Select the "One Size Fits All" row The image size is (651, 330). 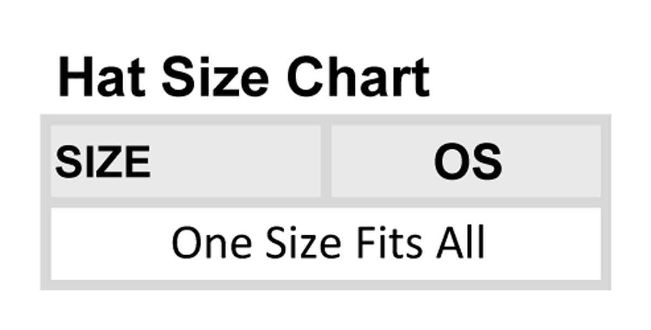(x=327, y=243)
